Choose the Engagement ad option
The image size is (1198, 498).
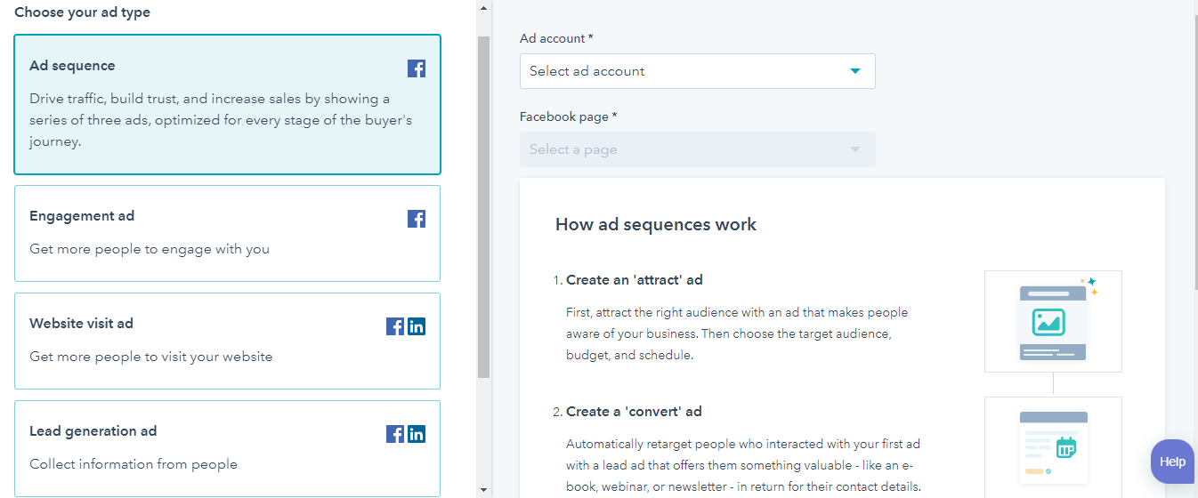(x=227, y=233)
